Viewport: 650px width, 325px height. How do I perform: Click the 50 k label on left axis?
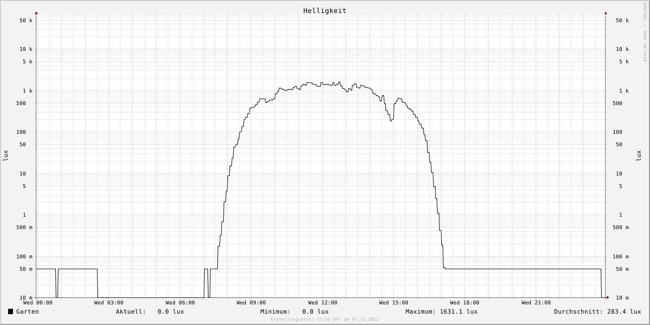(26, 21)
